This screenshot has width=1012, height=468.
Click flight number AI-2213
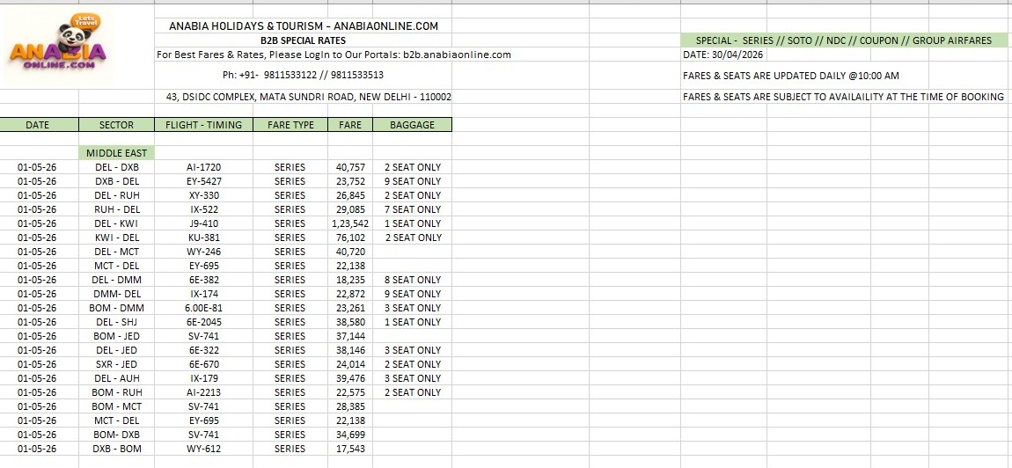(203, 392)
